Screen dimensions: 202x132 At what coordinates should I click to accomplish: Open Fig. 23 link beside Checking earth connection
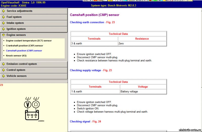click(x=111, y=22)
